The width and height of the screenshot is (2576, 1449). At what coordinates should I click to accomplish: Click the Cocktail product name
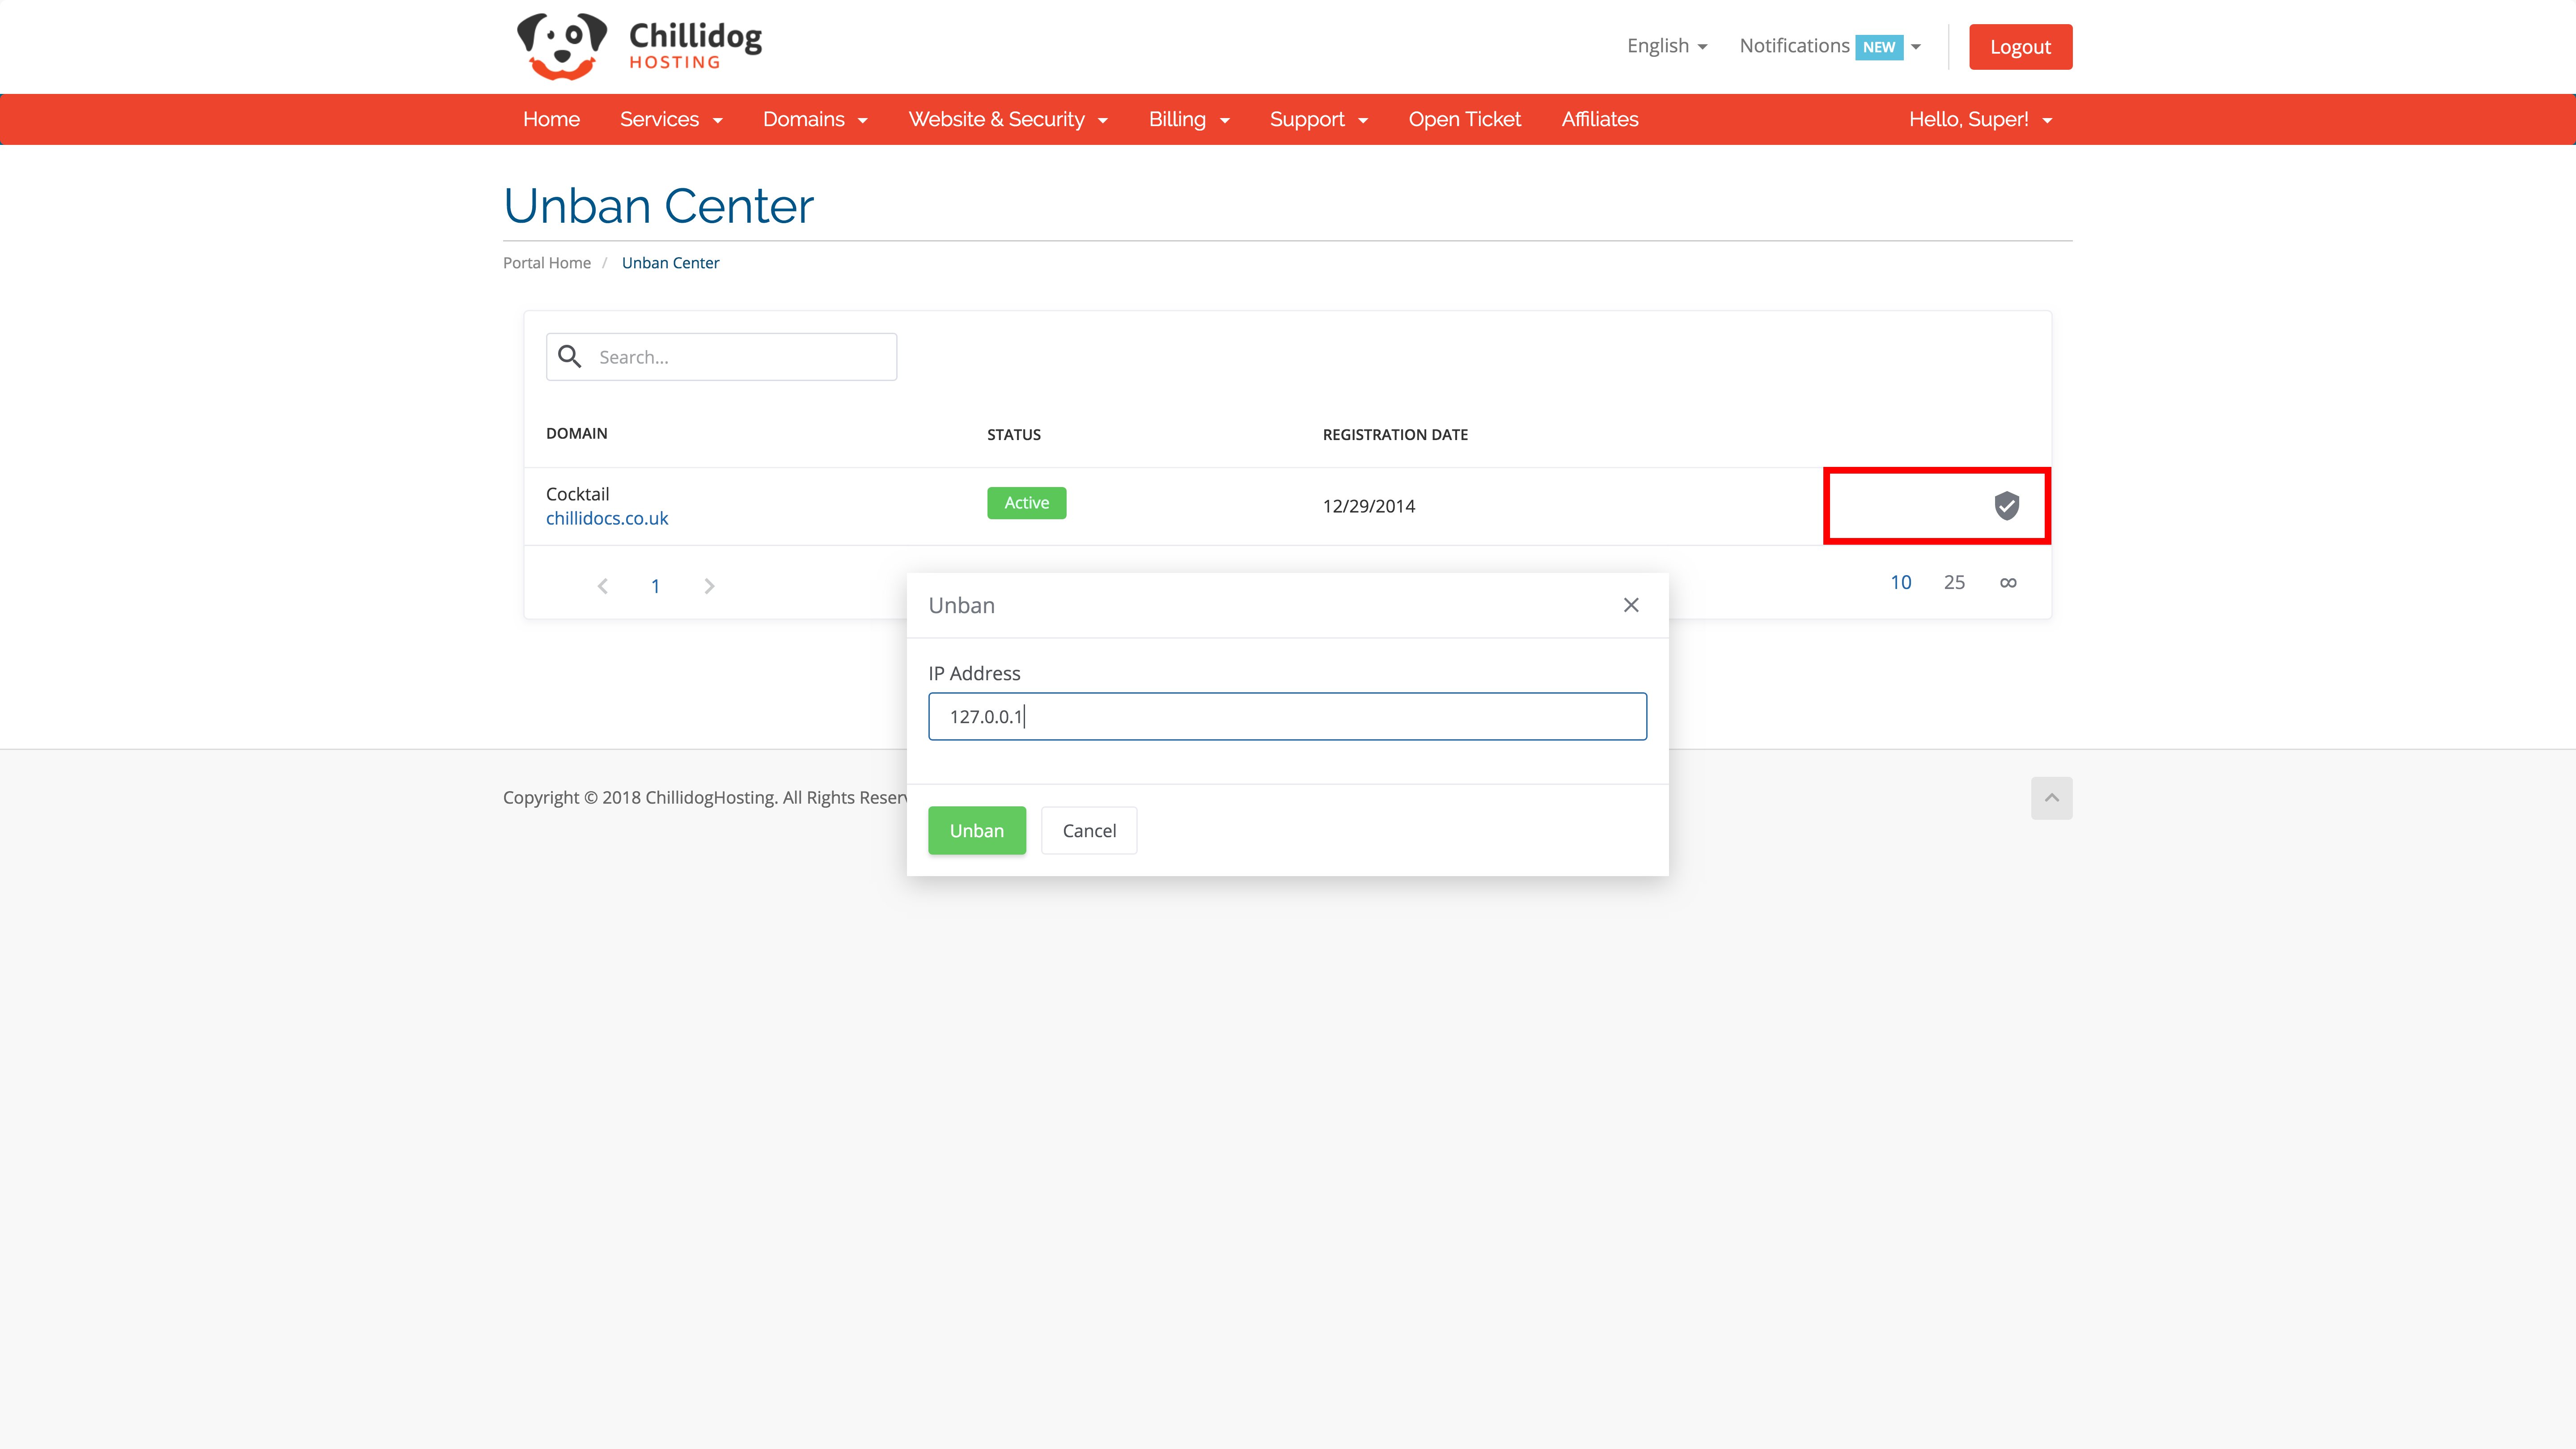coord(577,494)
